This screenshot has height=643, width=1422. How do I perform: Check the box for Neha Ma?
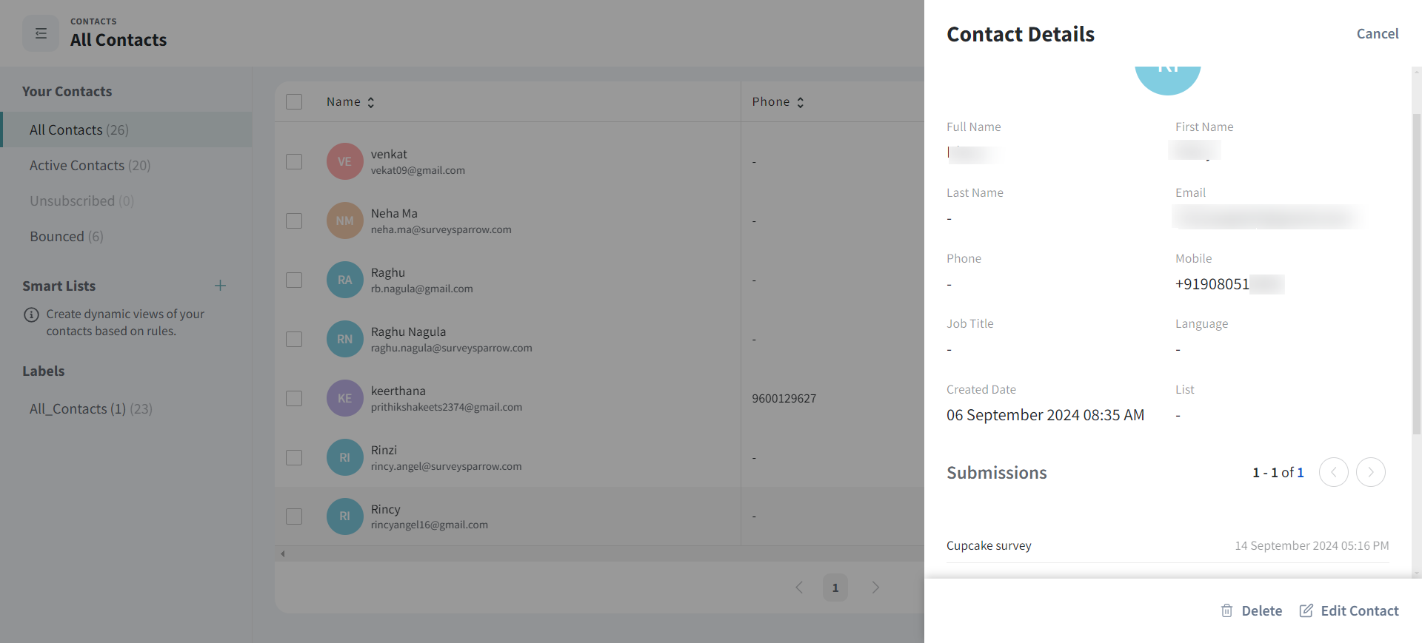click(294, 220)
